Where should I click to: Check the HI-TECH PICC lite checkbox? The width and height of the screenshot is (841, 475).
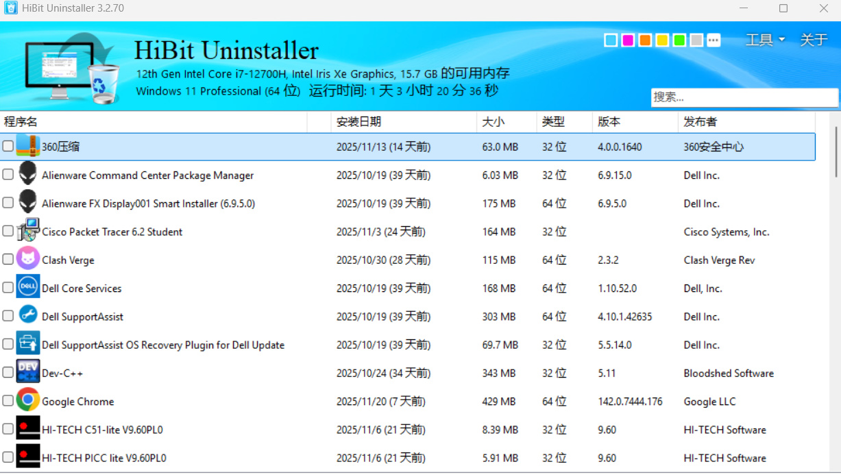point(8,457)
